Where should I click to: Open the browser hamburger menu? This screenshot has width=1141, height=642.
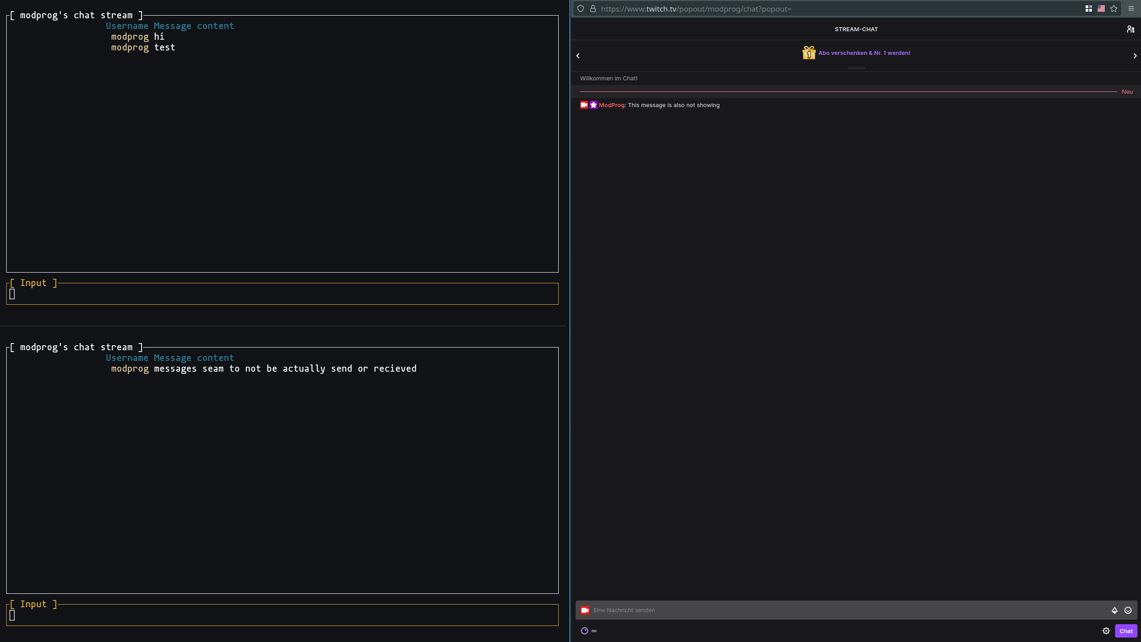point(1131,9)
